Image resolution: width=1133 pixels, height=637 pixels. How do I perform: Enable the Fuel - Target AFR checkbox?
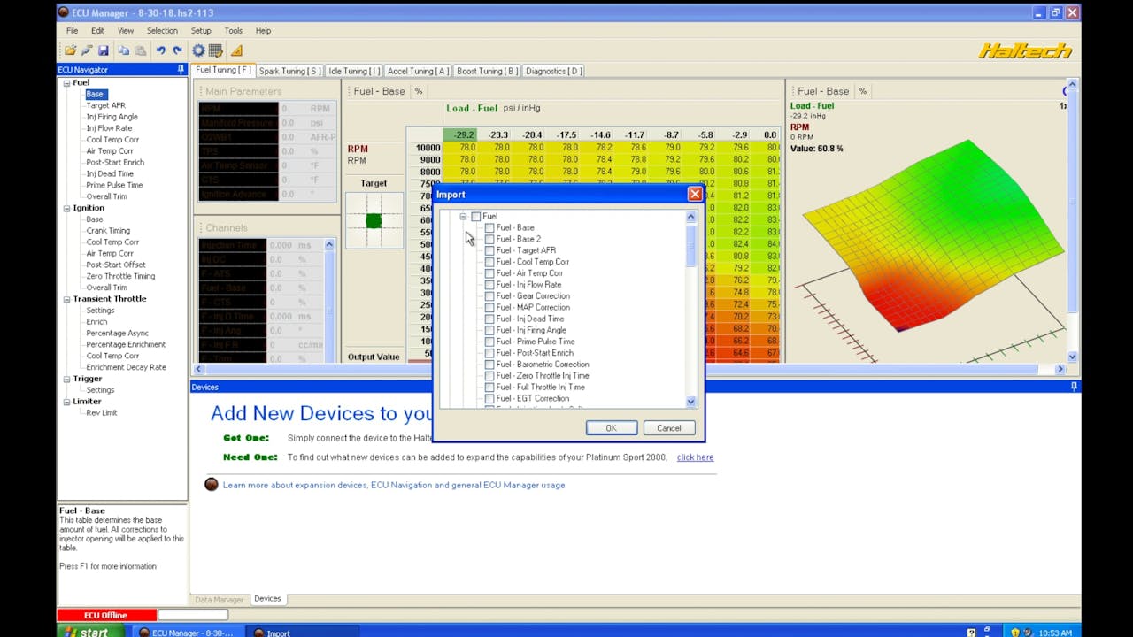(x=489, y=250)
